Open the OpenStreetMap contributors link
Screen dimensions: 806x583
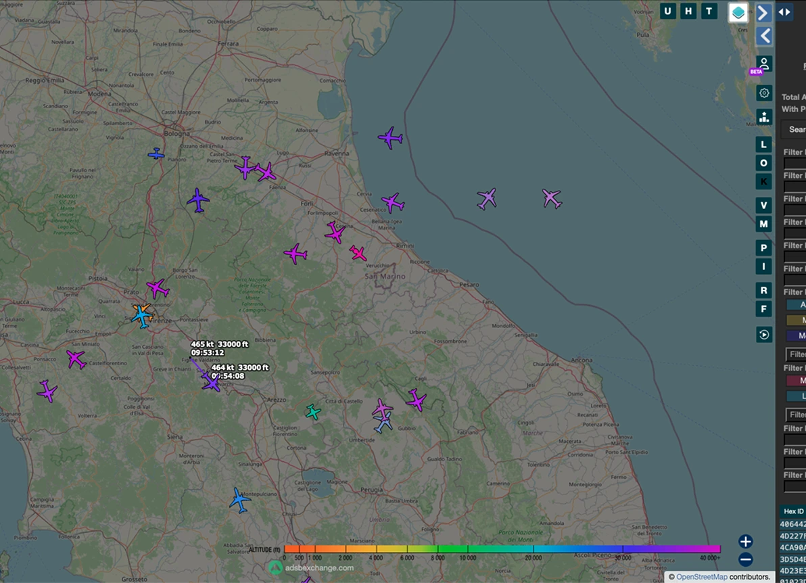tap(702, 576)
